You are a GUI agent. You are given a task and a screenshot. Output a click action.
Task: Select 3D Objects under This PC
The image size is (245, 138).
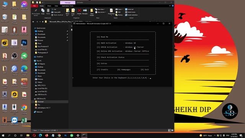coord(41,64)
